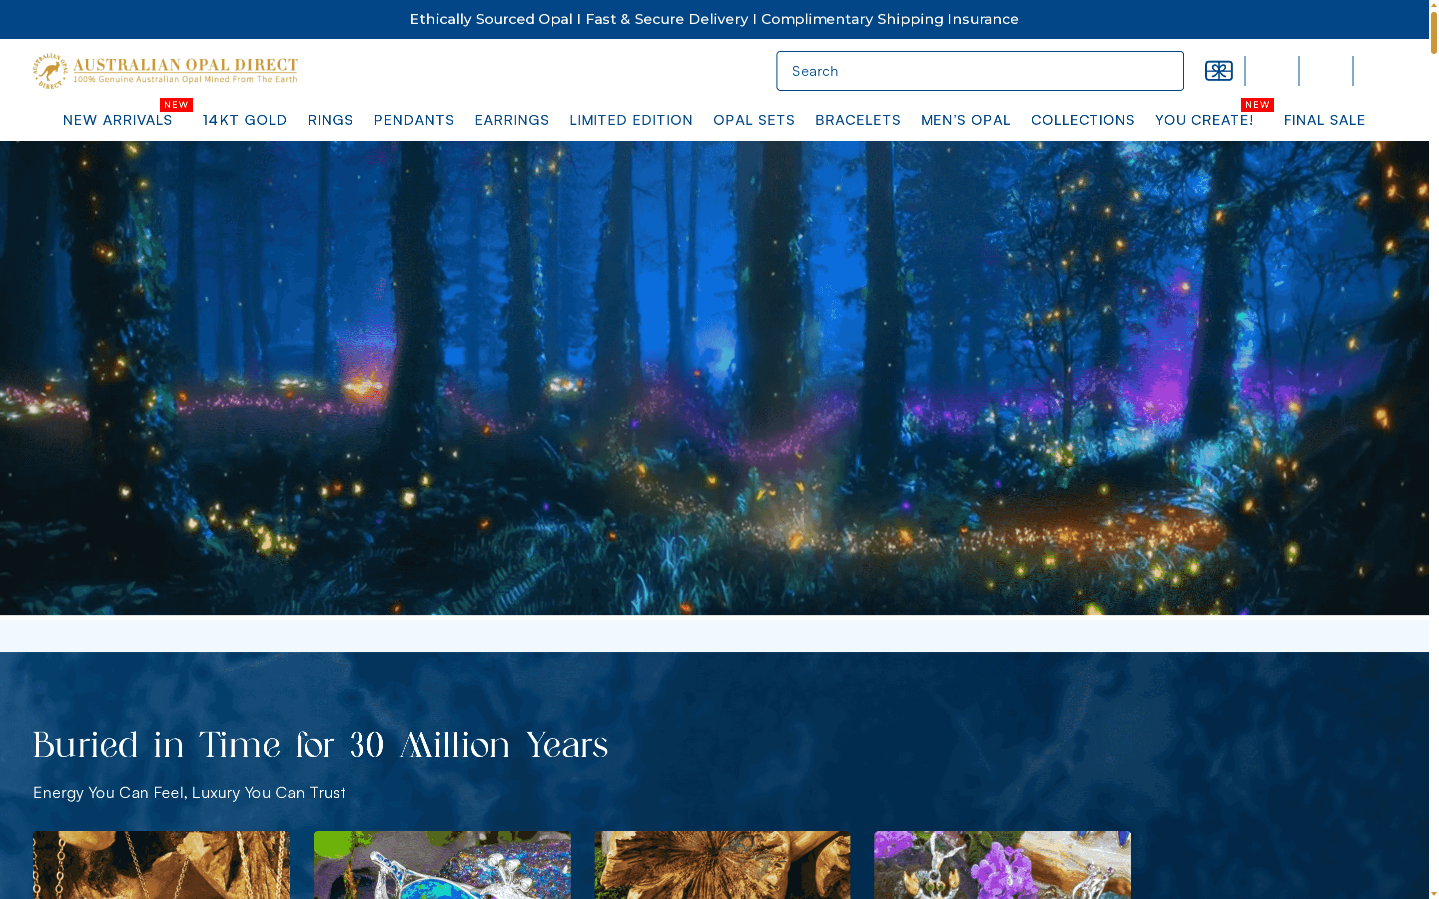Screen dimensions: 1439x899
Task: Open the NEW ARRIVALS menu
Action: pos(117,119)
